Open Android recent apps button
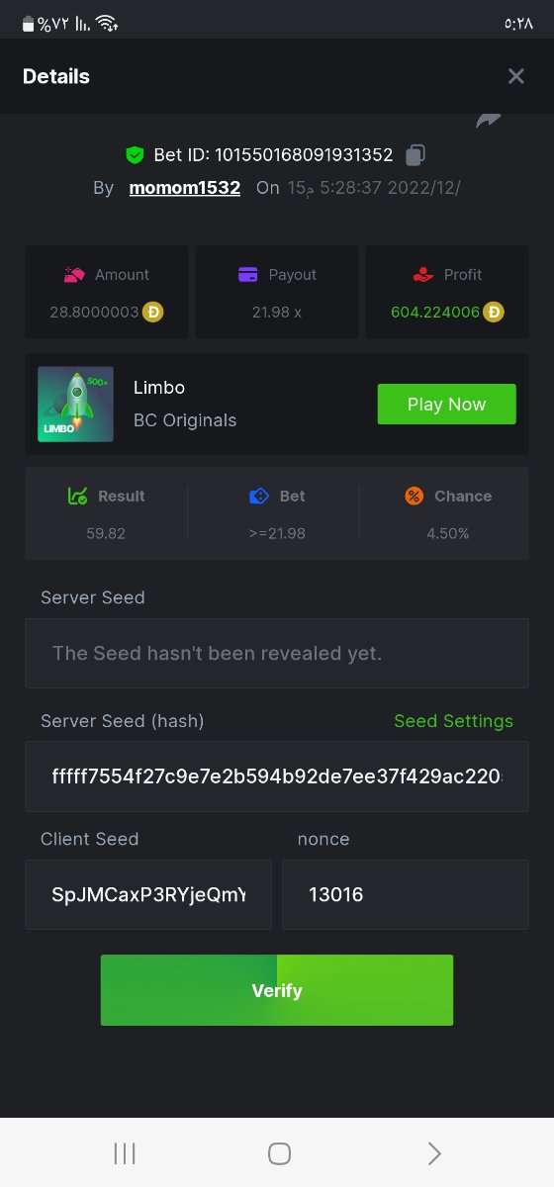554x1187 pixels. pyautogui.click(x=125, y=1153)
